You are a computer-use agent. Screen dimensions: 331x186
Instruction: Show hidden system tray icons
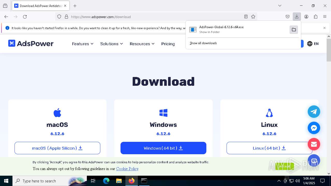point(279,181)
